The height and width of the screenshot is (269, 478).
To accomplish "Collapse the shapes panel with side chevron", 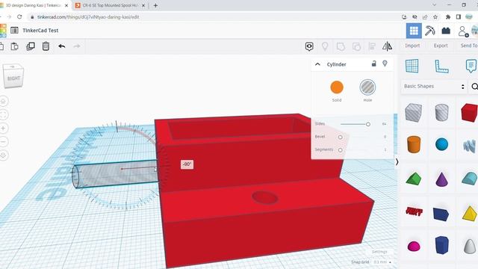I will coord(397,161).
